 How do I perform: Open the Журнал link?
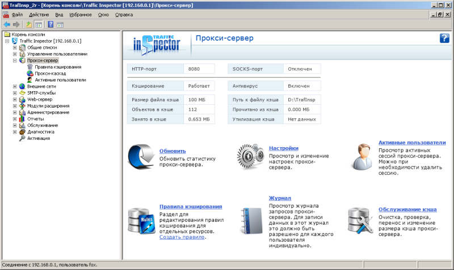click(x=280, y=198)
